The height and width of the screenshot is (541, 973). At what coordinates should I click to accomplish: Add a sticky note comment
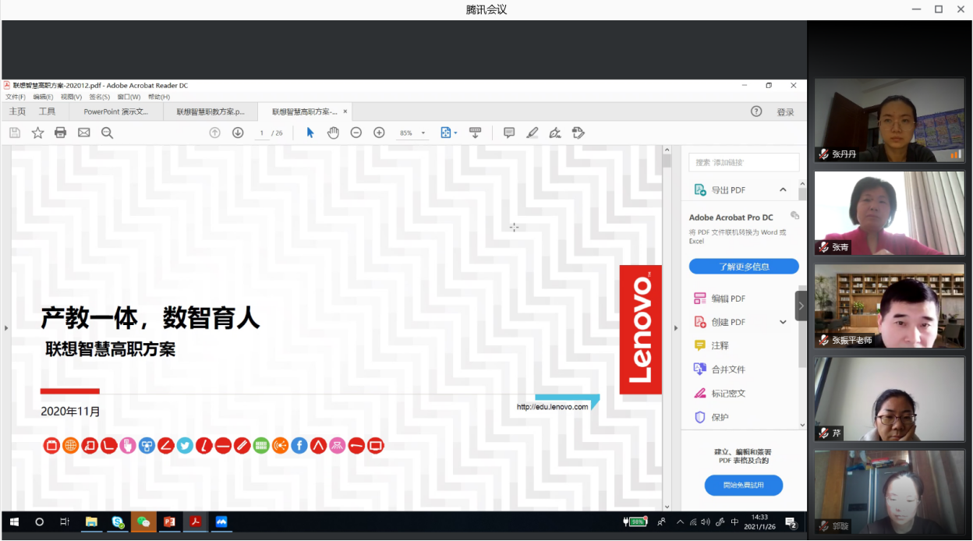click(509, 133)
